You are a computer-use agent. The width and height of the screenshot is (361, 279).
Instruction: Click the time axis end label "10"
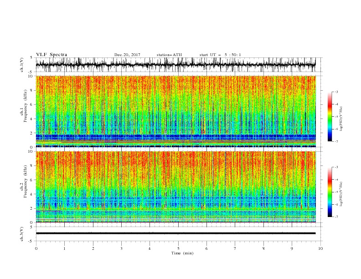click(x=320, y=248)
